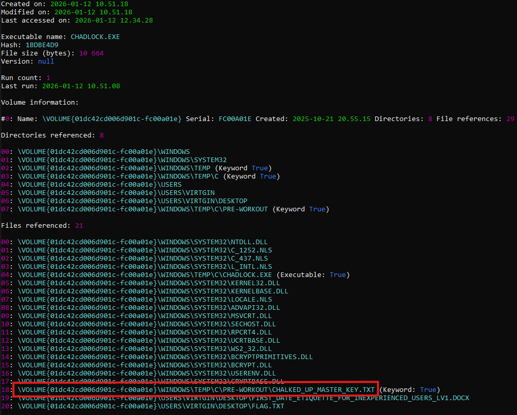The width and height of the screenshot is (517, 415).
Task: Select the USERS\VIRTGIN\DESKTOP directory entry
Action: pos(132,201)
